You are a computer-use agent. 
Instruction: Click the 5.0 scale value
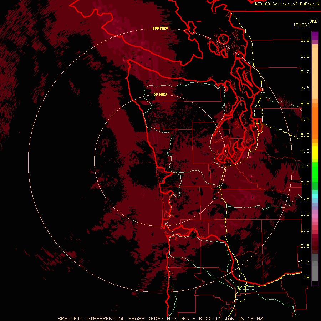[305, 135]
